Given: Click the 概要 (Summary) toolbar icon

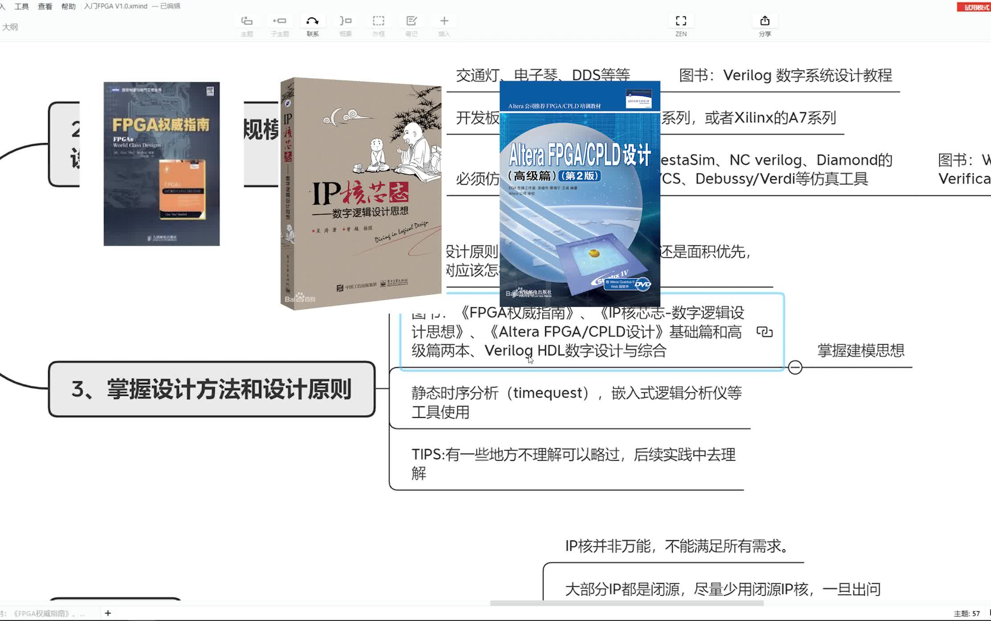Looking at the screenshot, I should click(345, 21).
